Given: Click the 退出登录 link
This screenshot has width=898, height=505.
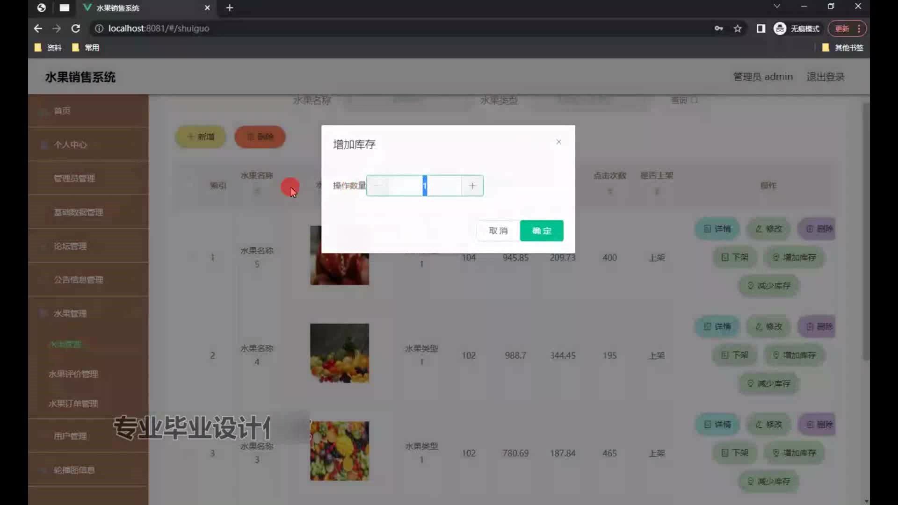Looking at the screenshot, I should click(825, 77).
